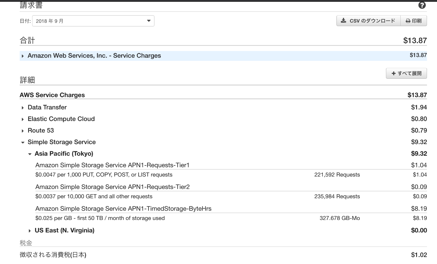This screenshot has width=437, height=264.
Task: Click the 235,984 Requests usage value
Action: 337,196
